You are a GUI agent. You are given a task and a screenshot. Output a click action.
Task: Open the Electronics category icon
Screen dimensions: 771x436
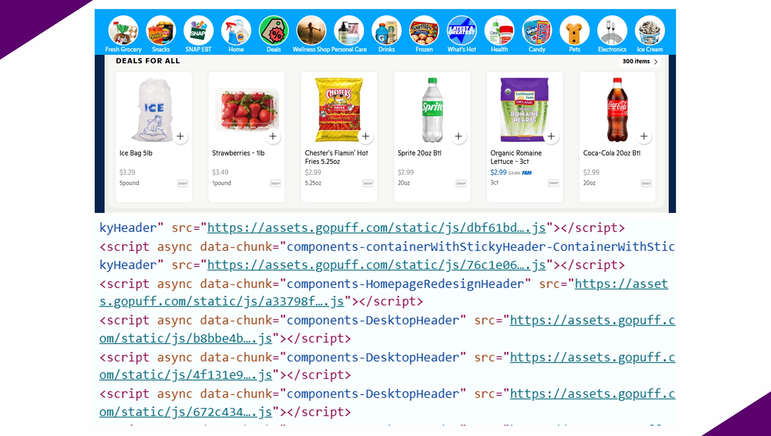click(x=612, y=31)
